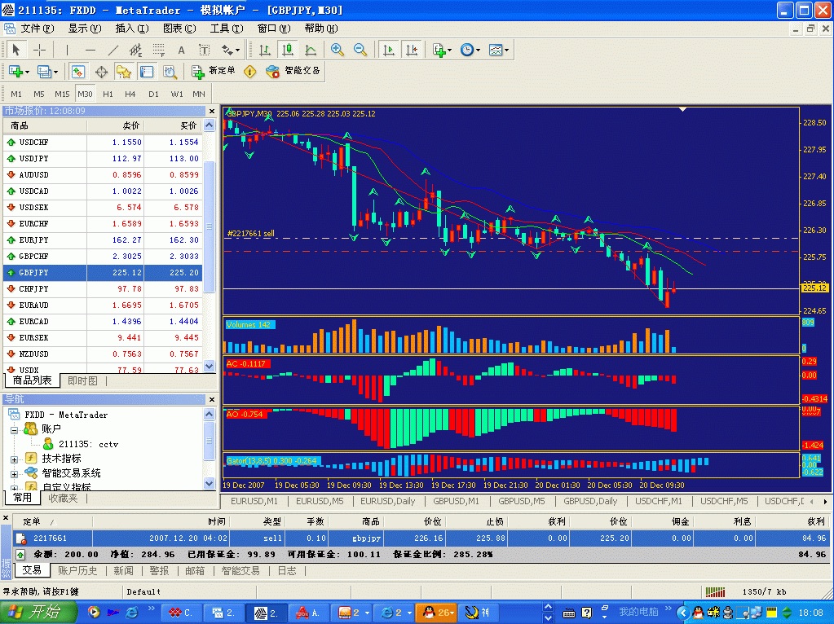Screen dimensions: 834x624
Task: Toggle chart shift
Action: coord(412,50)
